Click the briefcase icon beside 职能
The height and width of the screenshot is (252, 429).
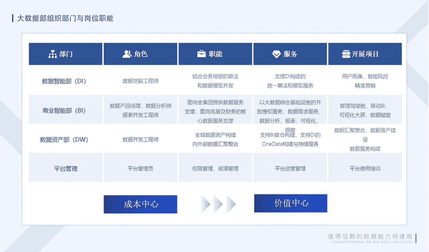(x=201, y=54)
